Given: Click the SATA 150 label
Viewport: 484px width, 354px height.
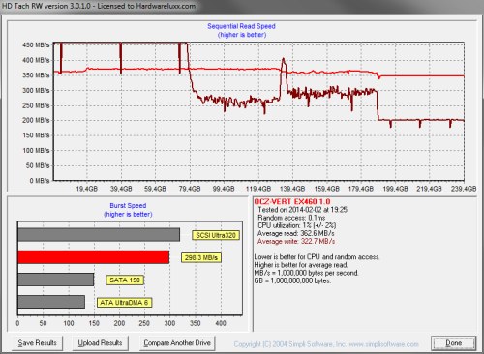Looking at the screenshot, I should (125, 280).
